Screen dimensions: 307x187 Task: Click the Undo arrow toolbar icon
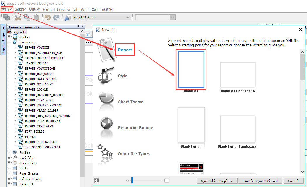48,18
